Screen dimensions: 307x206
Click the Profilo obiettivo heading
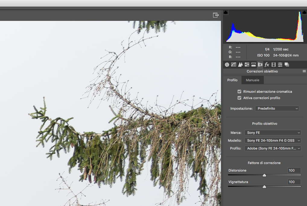pyautogui.click(x=264, y=124)
